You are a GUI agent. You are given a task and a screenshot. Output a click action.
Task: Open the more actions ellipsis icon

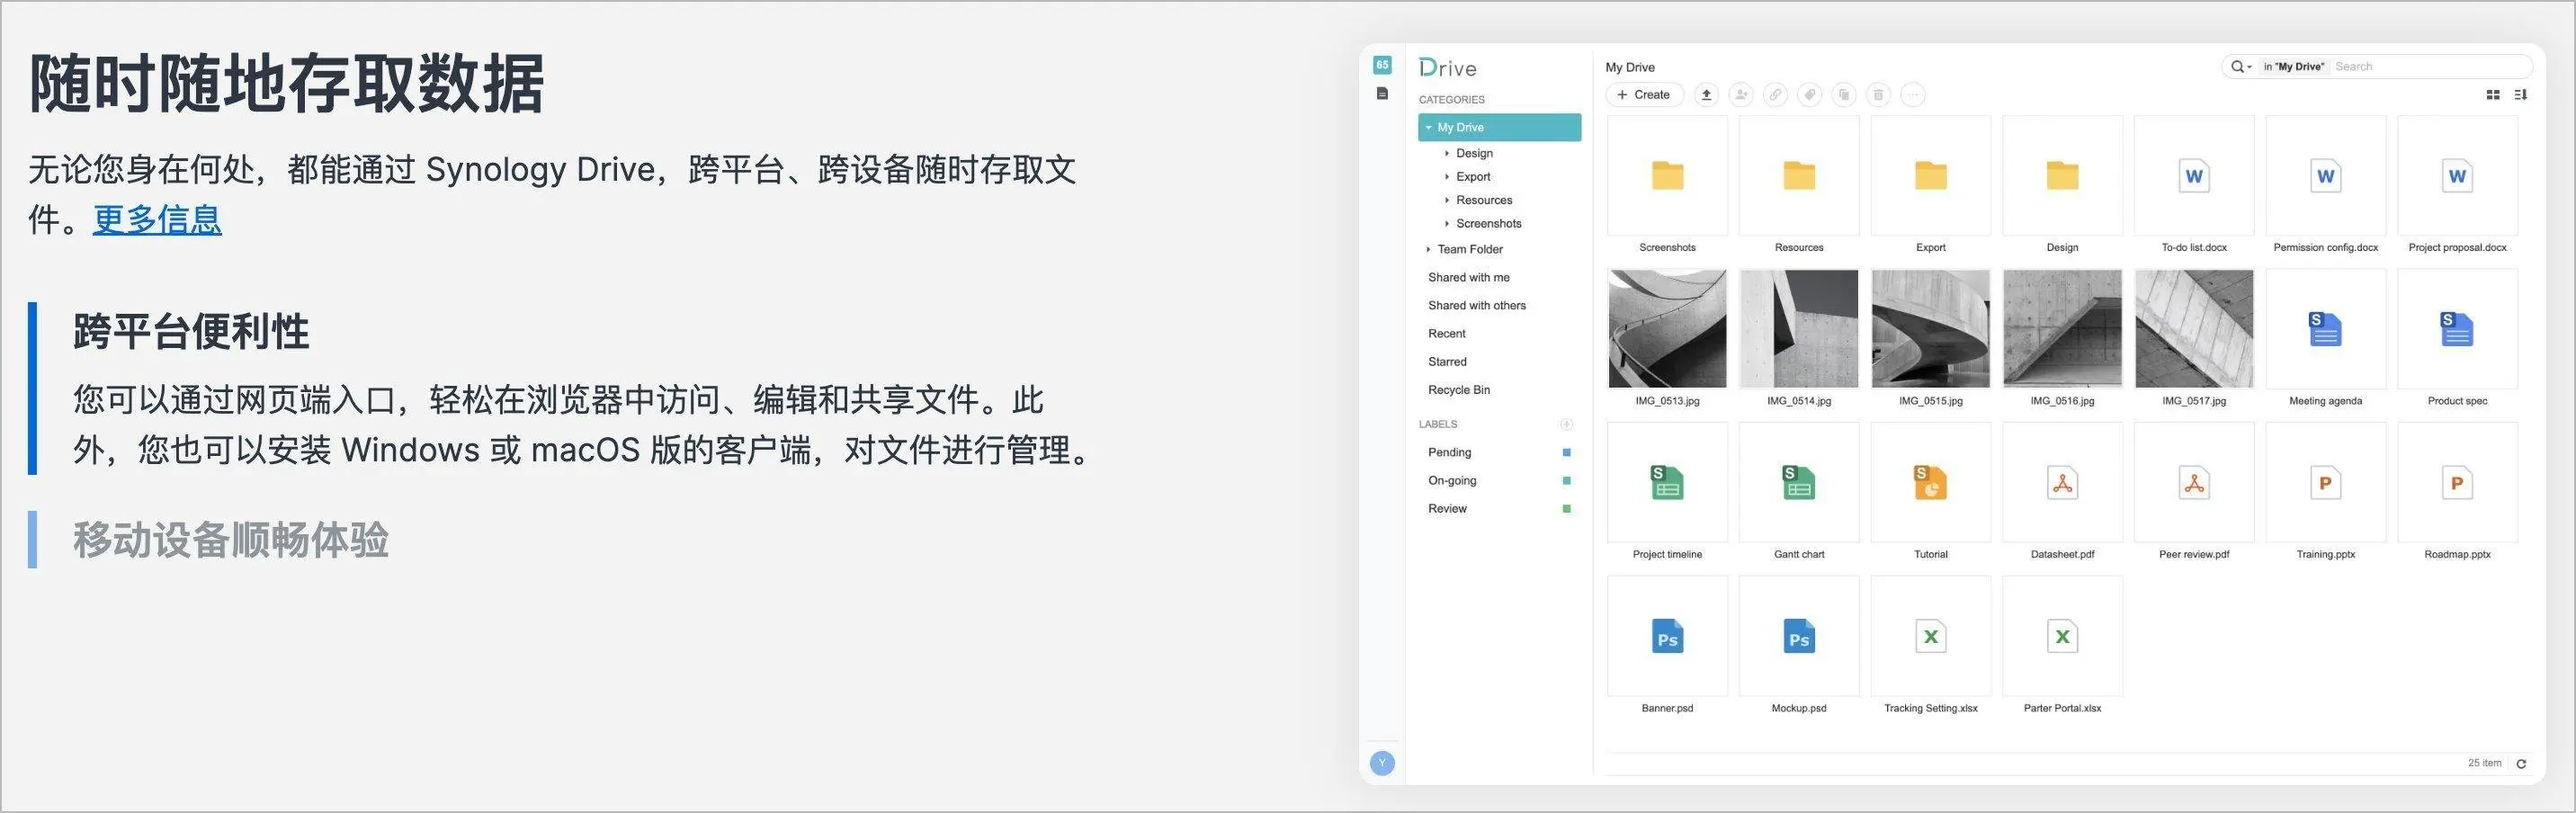(1912, 95)
